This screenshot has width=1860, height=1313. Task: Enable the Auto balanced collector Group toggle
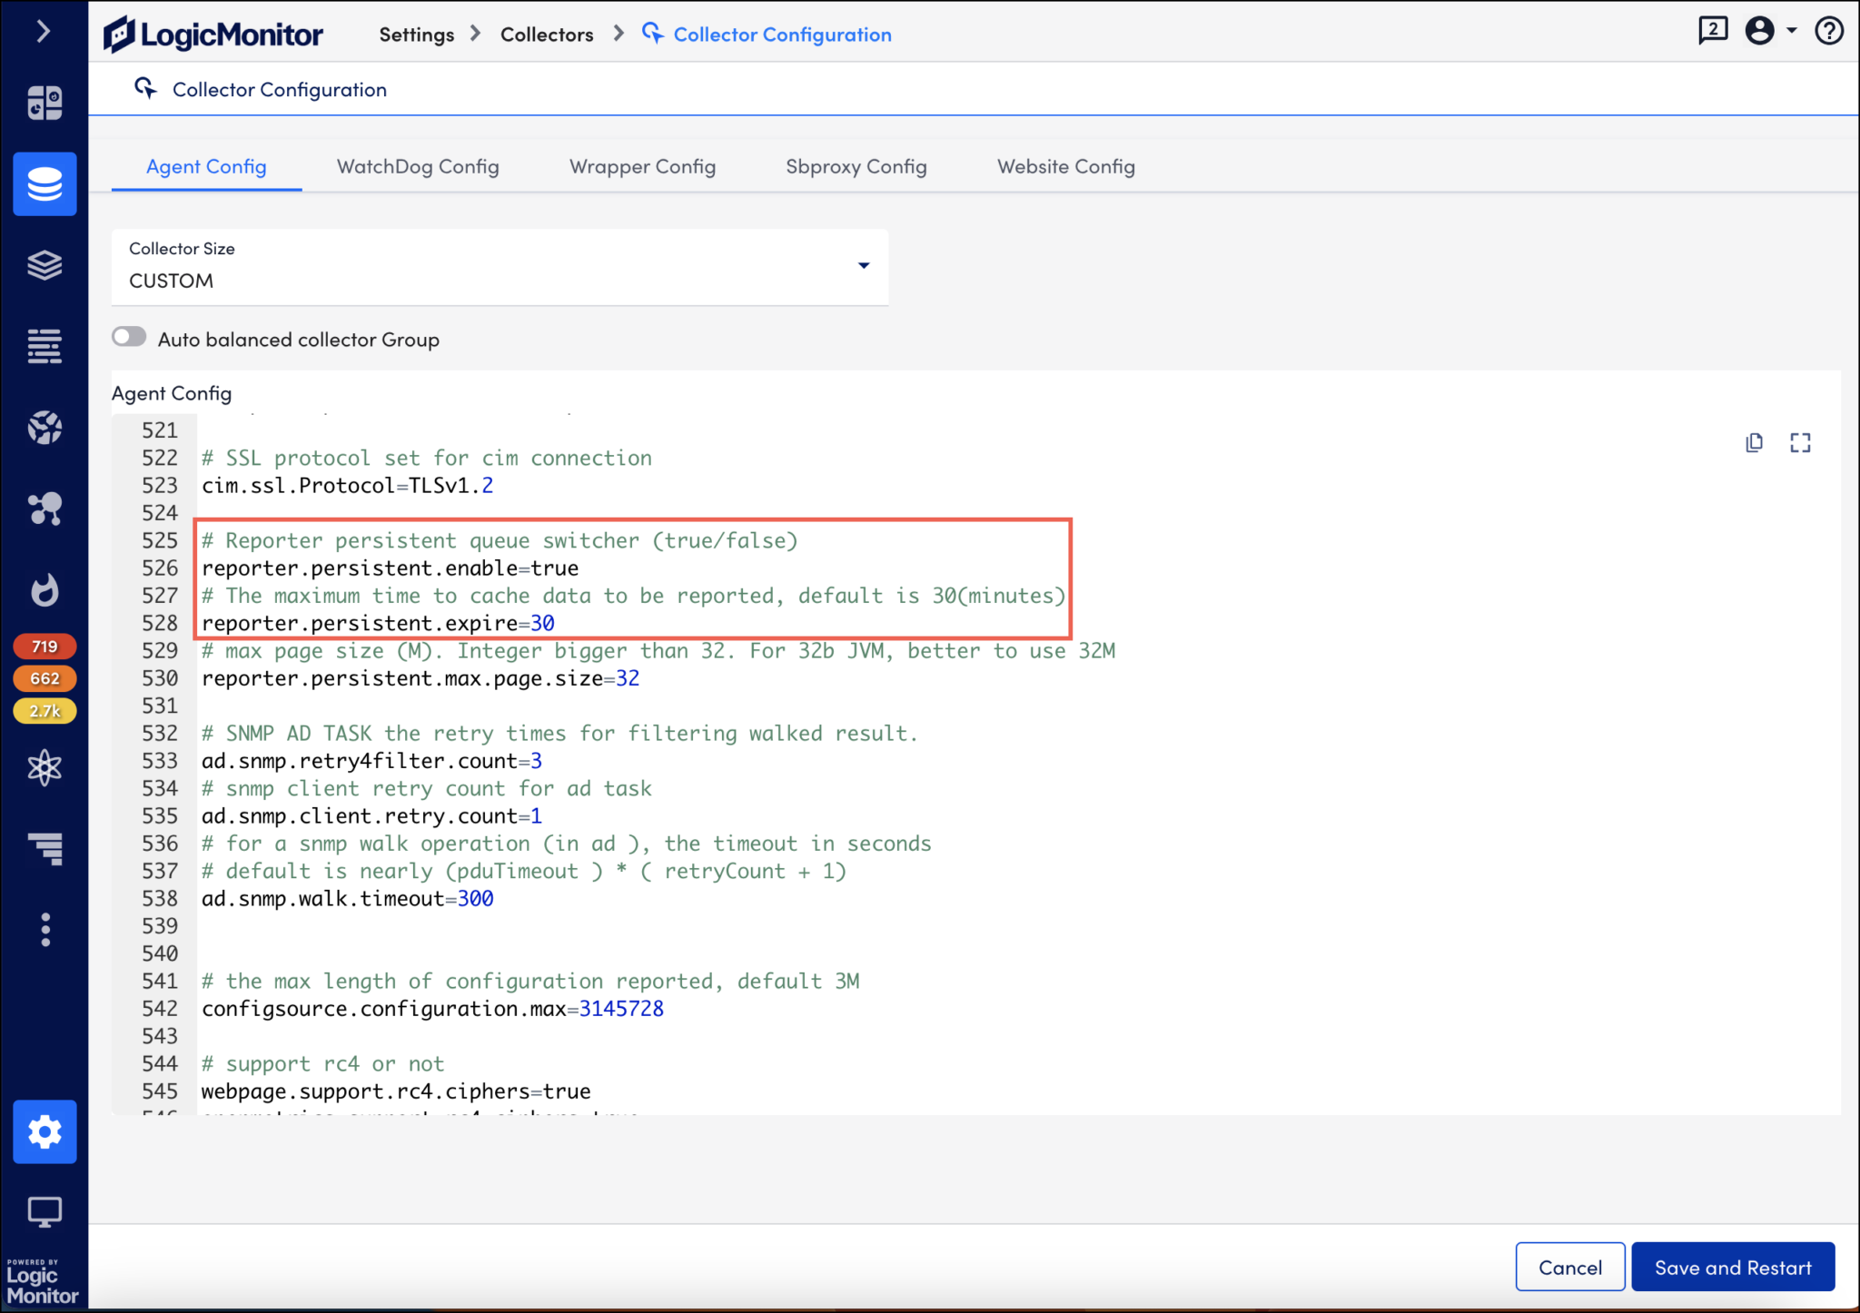point(128,336)
